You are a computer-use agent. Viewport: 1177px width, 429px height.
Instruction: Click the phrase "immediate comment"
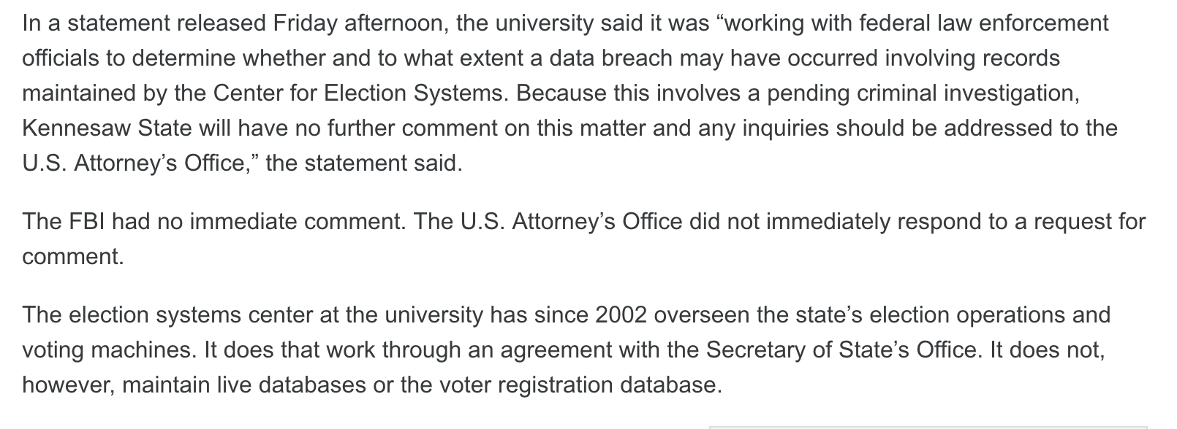tap(298, 222)
